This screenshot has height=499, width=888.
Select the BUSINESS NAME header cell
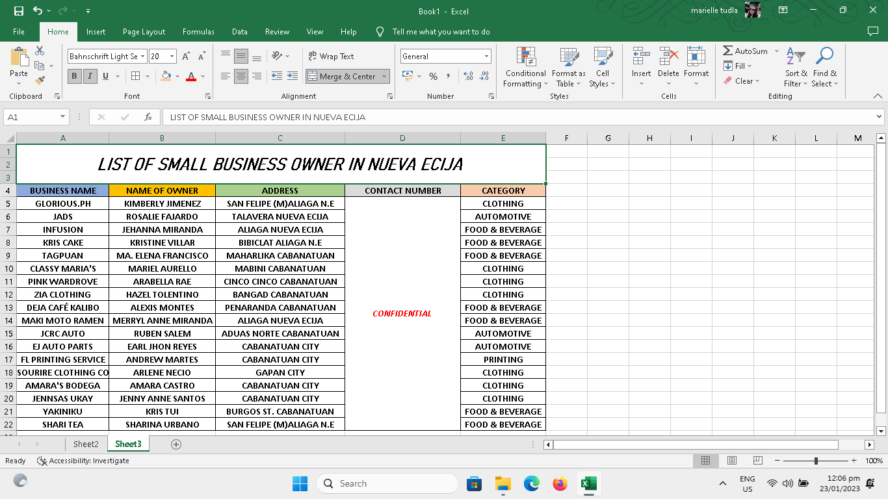63,190
